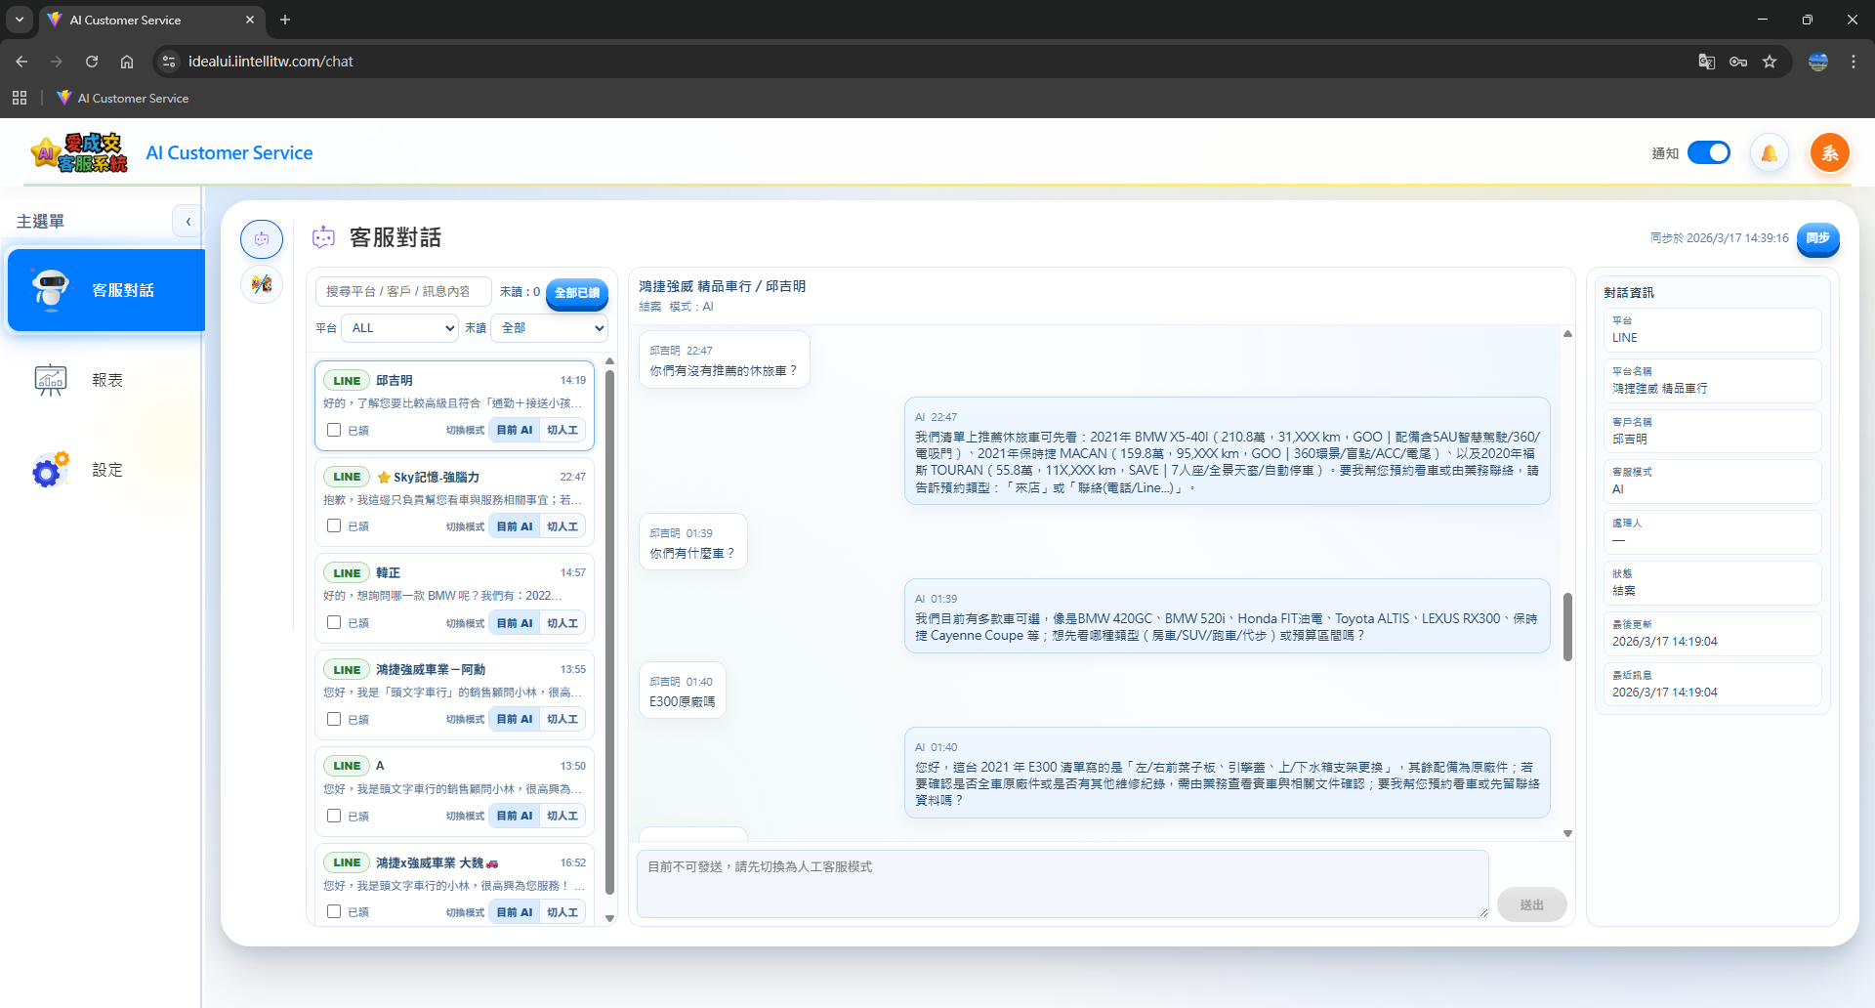Click the 全部已讀 button
Viewport: 1875px width, 1008px height.
(x=576, y=293)
